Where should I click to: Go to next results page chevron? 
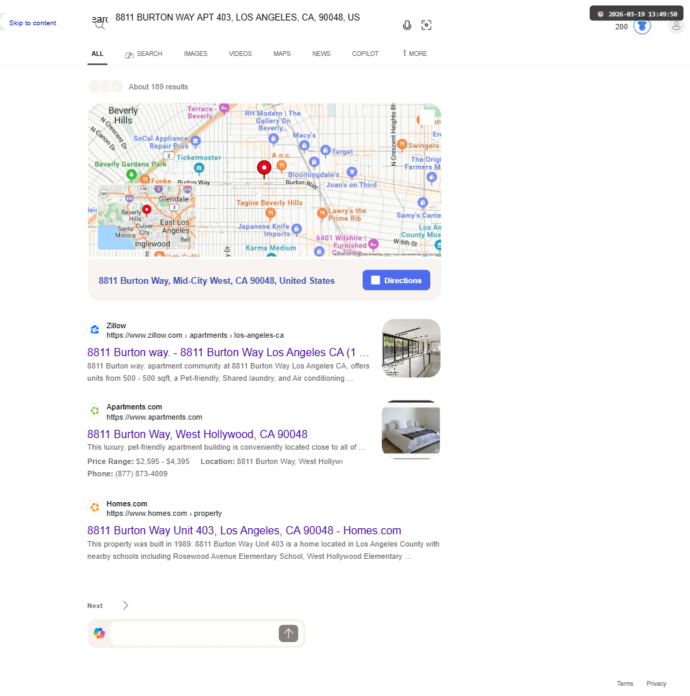pos(125,605)
